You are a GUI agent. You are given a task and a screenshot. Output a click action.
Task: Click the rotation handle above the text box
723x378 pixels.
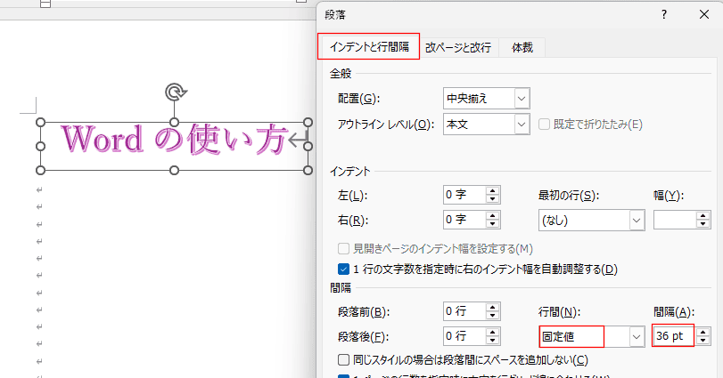pyautogui.click(x=174, y=92)
